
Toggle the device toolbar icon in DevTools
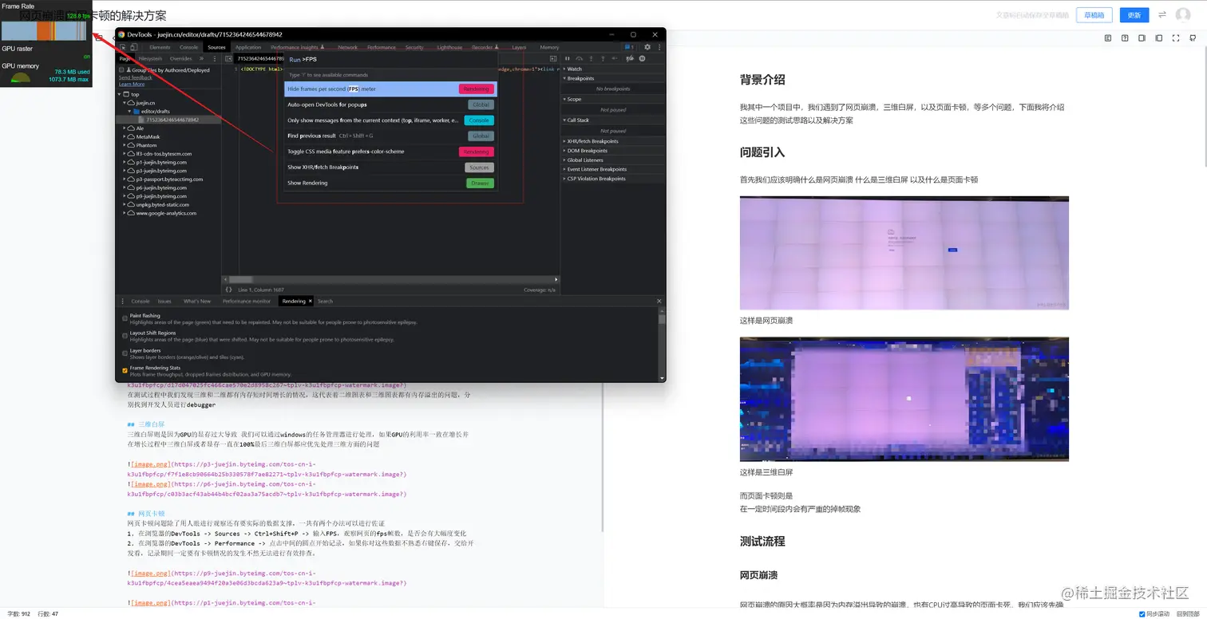coord(133,47)
